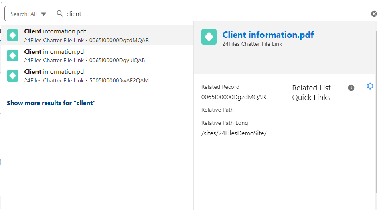Image resolution: width=377 pixels, height=210 pixels.
Task: Clear the search text with the X icon
Action: 373,14
